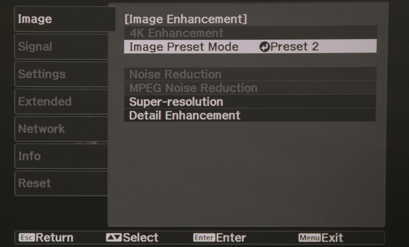Click the [Image Enhancement] header
This screenshot has height=247, width=409.
click(186, 19)
